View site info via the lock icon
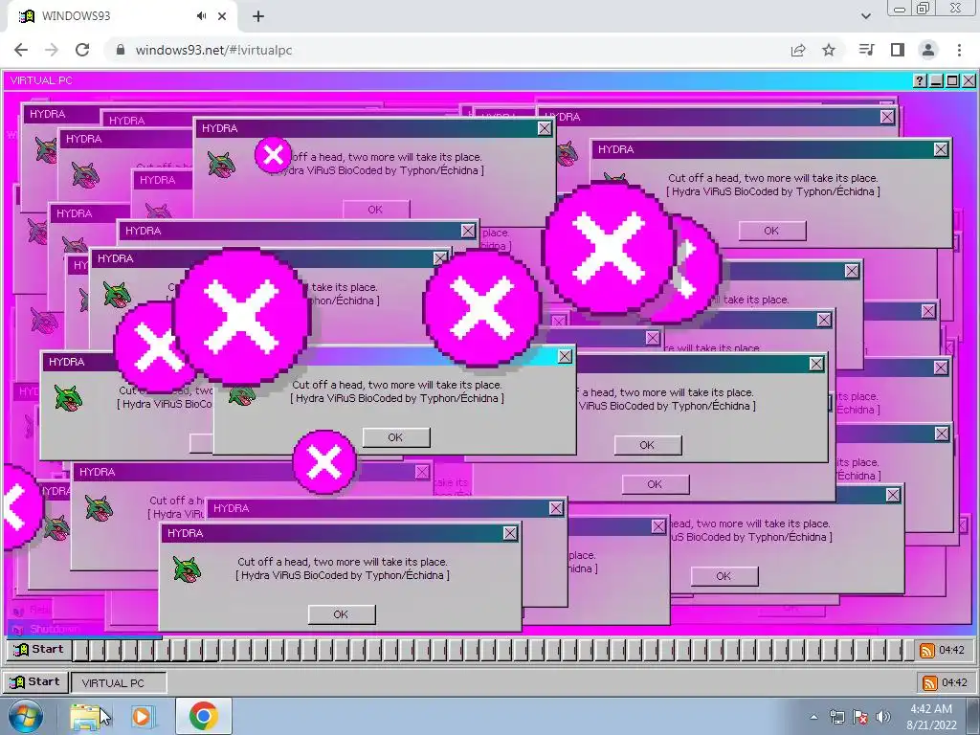980x735 pixels. point(121,50)
